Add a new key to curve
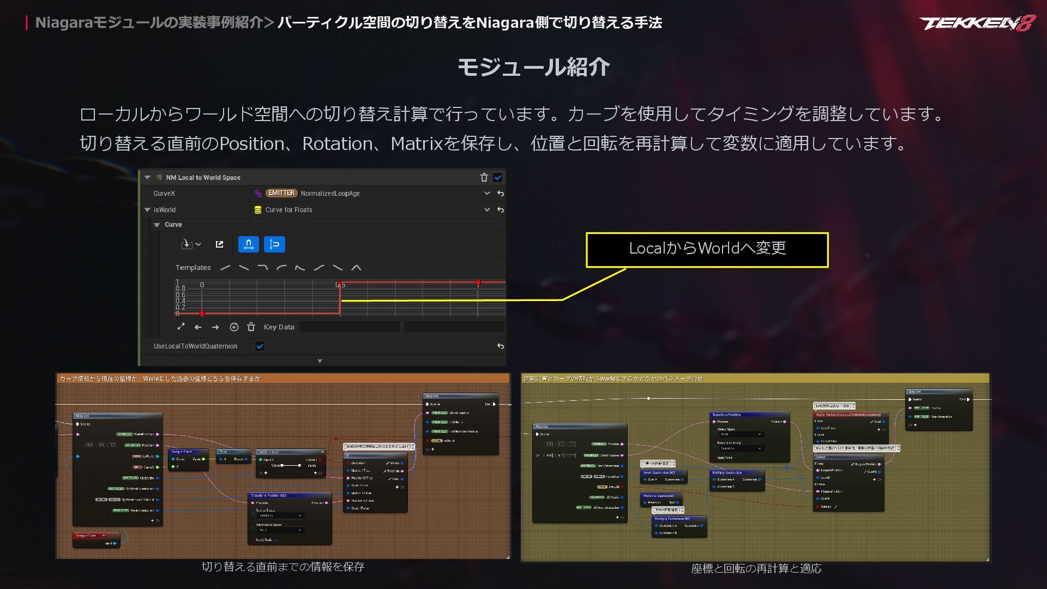The width and height of the screenshot is (1047, 589). click(234, 327)
